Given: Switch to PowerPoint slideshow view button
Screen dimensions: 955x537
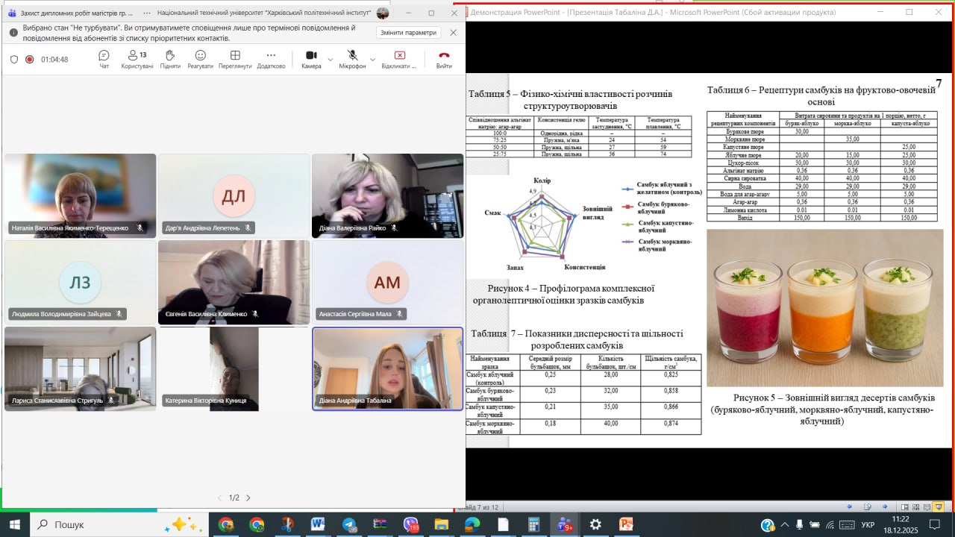Looking at the screenshot, I should click(939, 506).
